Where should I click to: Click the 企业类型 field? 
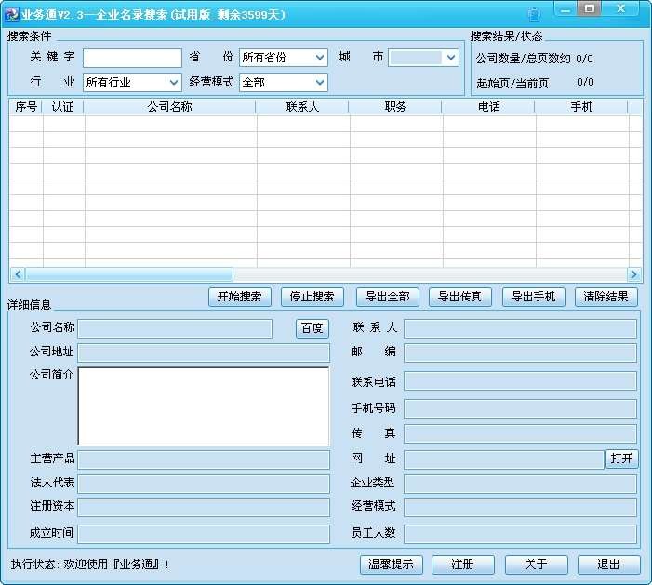(520, 484)
